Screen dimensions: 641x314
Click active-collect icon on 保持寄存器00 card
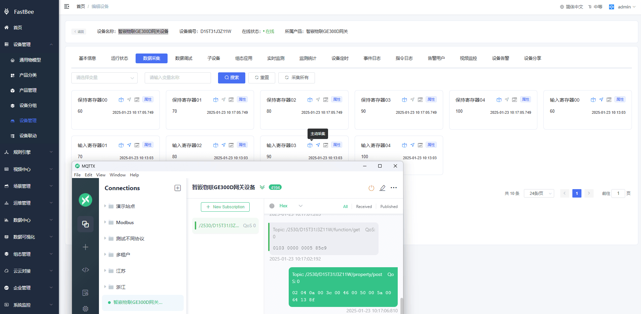tap(121, 100)
